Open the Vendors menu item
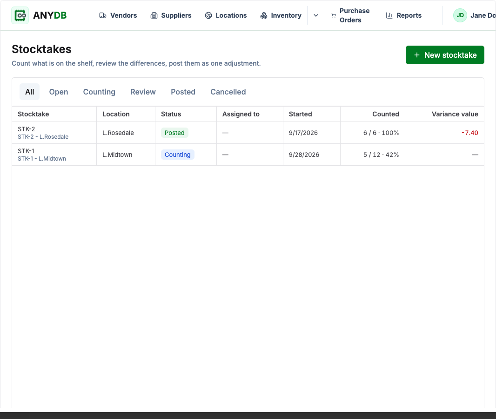The image size is (496, 419). point(118,15)
